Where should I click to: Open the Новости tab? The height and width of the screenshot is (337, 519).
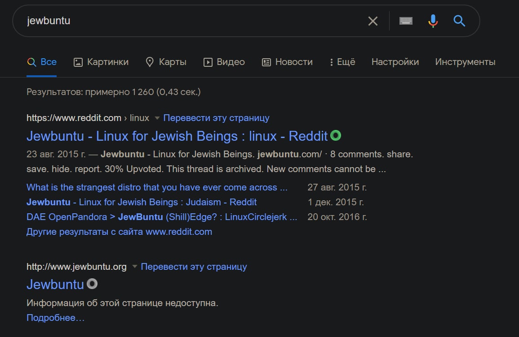pyautogui.click(x=287, y=62)
